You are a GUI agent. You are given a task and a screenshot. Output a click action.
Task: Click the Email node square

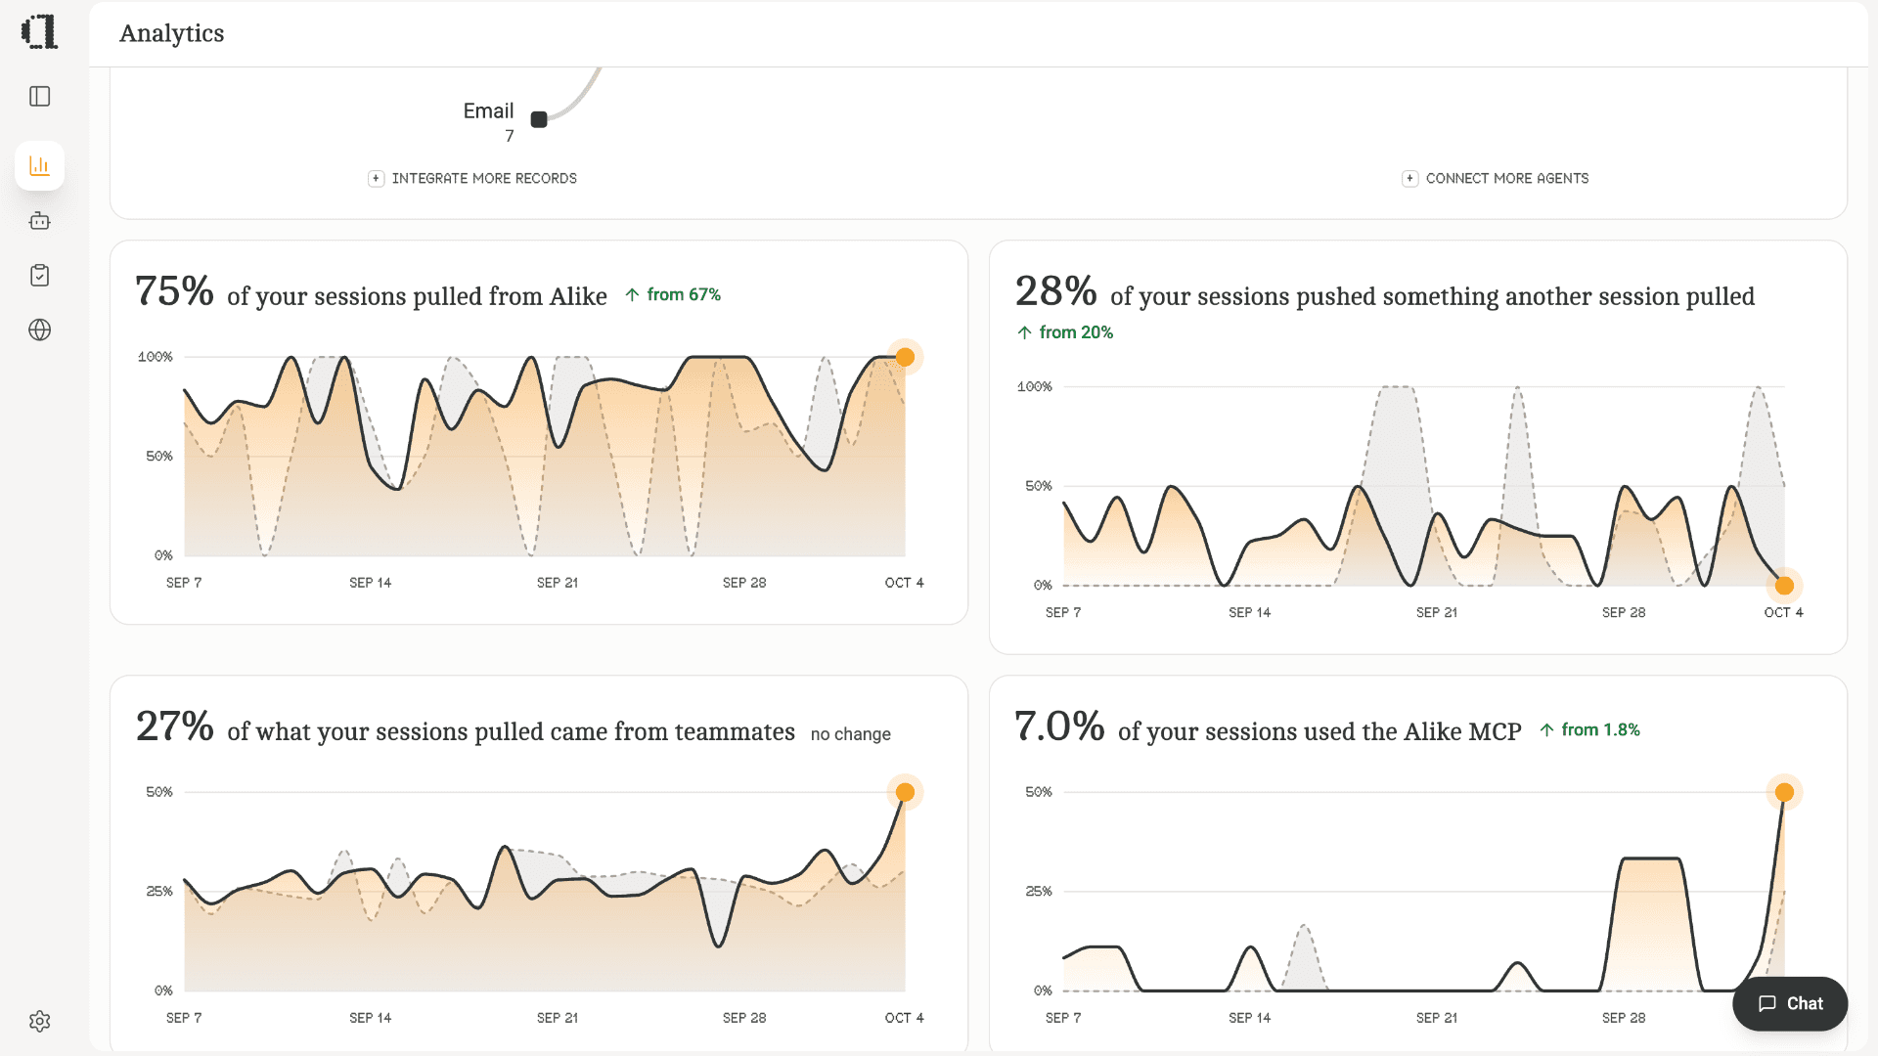tap(539, 119)
